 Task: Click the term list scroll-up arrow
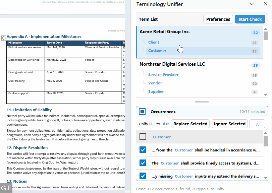click(x=265, y=29)
